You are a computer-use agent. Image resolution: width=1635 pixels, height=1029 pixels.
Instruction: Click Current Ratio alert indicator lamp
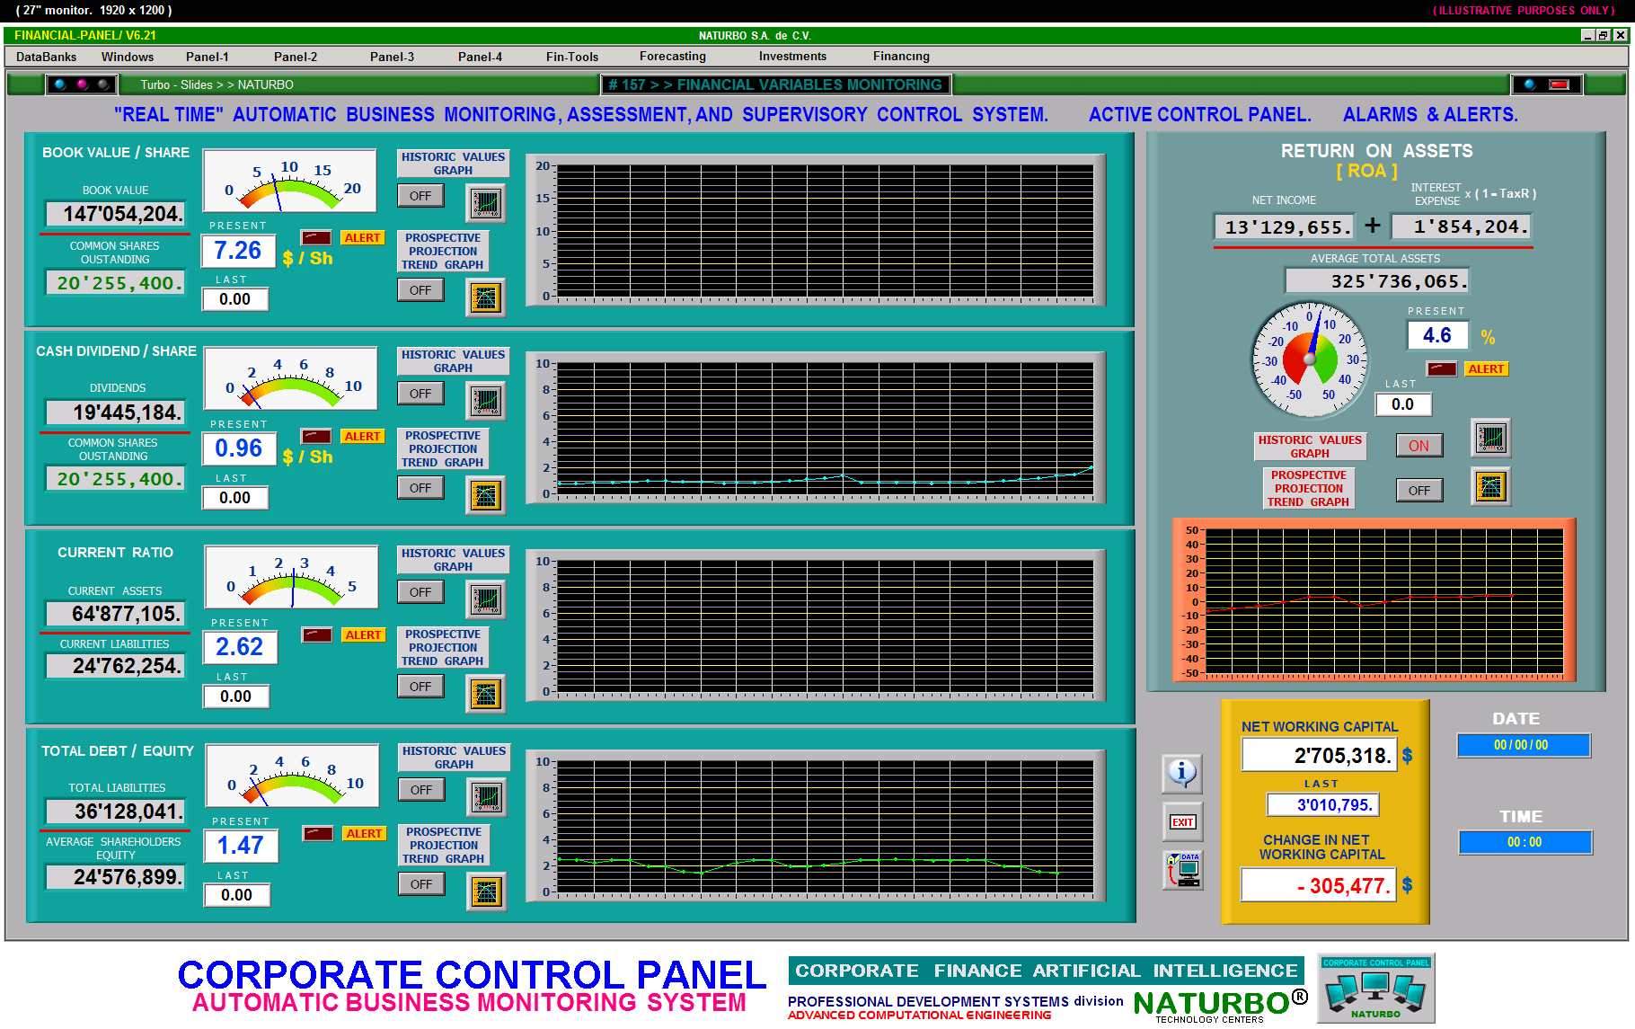point(317,634)
